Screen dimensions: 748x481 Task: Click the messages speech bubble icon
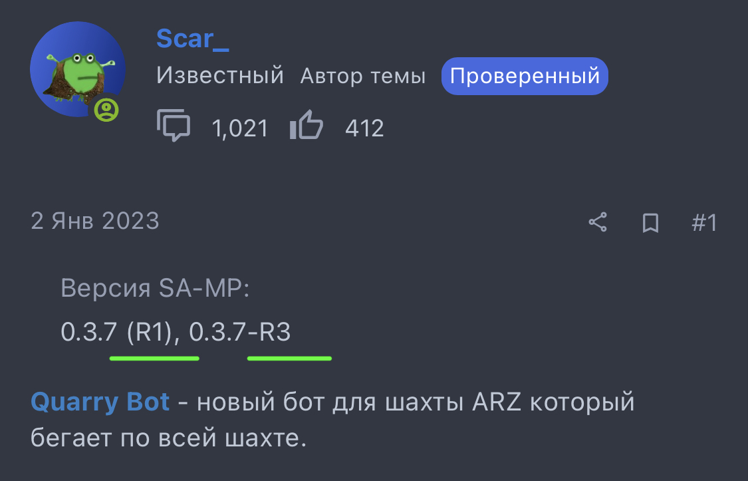coord(174,126)
